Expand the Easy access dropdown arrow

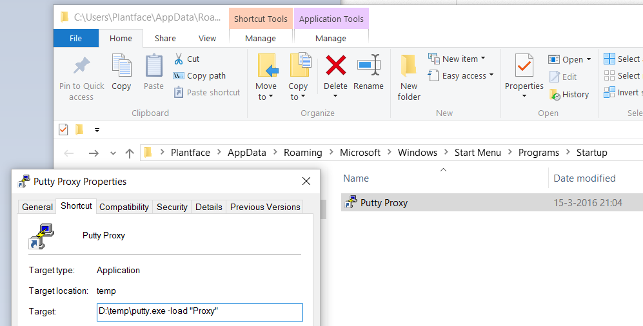[x=491, y=75]
